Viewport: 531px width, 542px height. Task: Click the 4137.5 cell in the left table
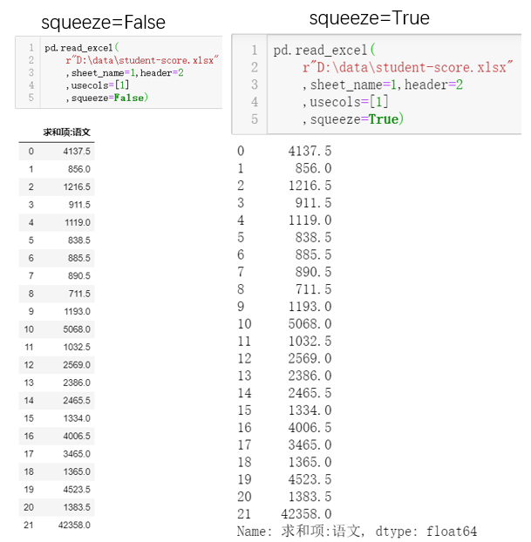pyautogui.click(x=77, y=152)
